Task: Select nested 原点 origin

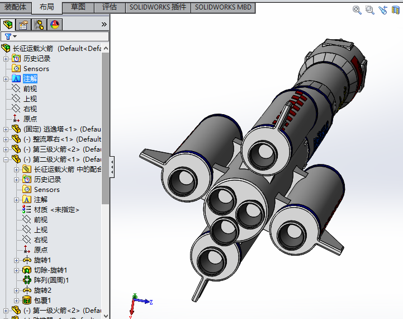Action: pos(41,250)
